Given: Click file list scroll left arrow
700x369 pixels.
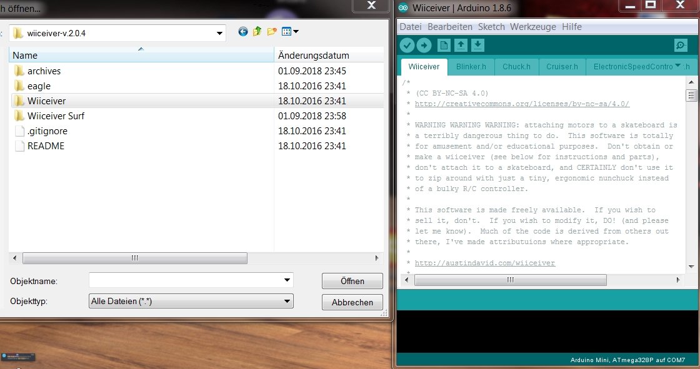Looking at the screenshot, I should [x=15, y=258].
